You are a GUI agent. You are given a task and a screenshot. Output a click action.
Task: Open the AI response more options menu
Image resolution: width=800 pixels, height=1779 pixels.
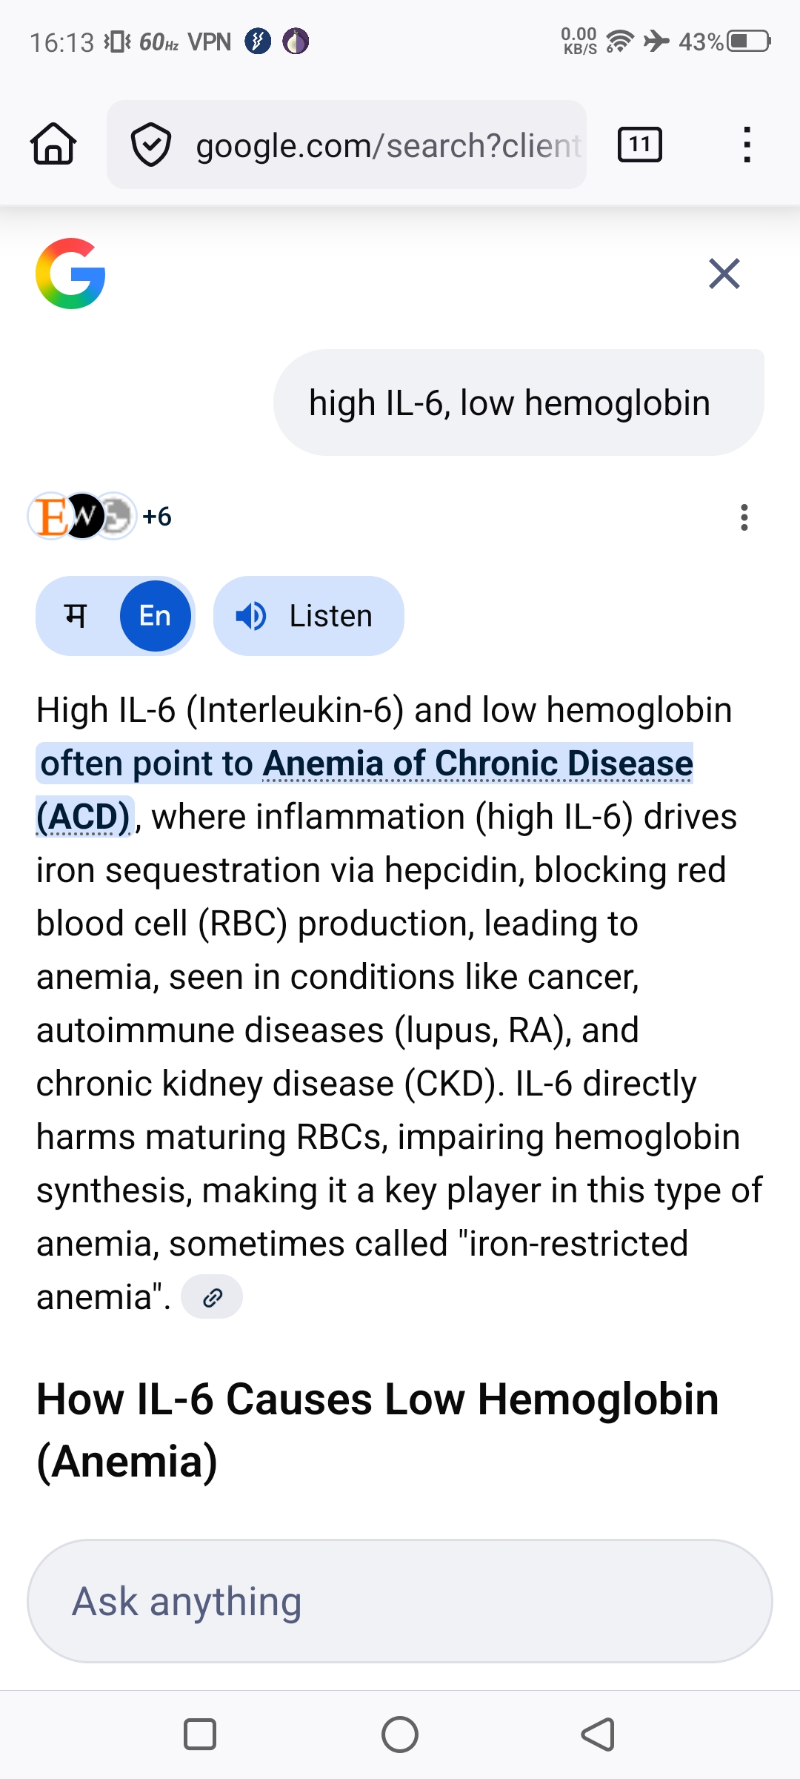(744, 517)
